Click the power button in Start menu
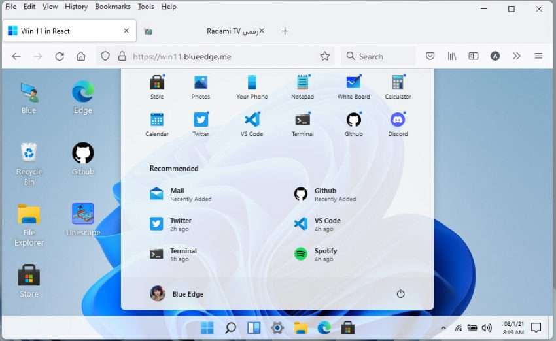556x341 pixels. [400, 293]
